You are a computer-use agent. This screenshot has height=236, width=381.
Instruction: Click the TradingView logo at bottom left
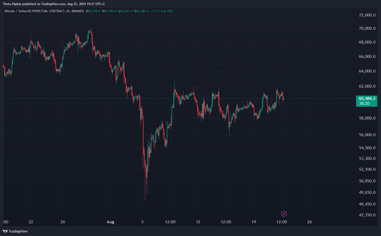click(x=15, y=231)
